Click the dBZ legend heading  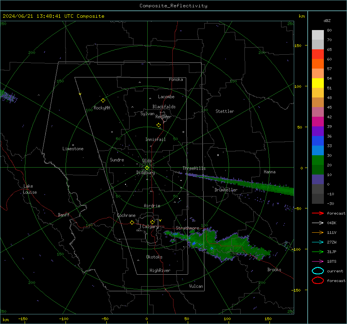pos(327,20)
